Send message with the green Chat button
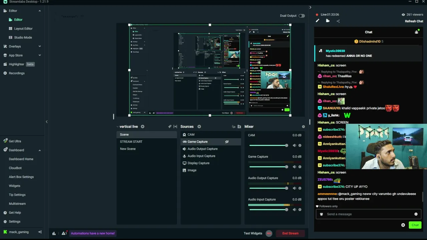Image resolution: width=427 pixels, height=240 pixels. (415, 225)
